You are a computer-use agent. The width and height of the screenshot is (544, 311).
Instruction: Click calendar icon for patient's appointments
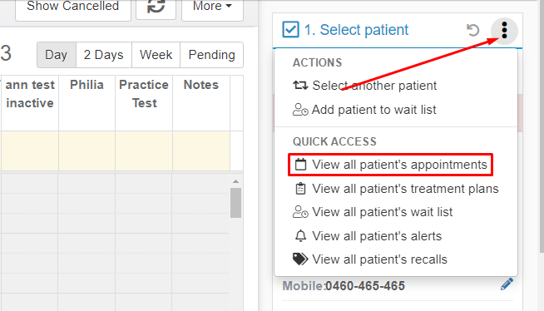click(x=300, y=165)
